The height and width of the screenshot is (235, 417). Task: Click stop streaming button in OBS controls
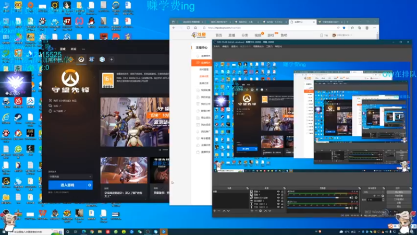(399, 192)
